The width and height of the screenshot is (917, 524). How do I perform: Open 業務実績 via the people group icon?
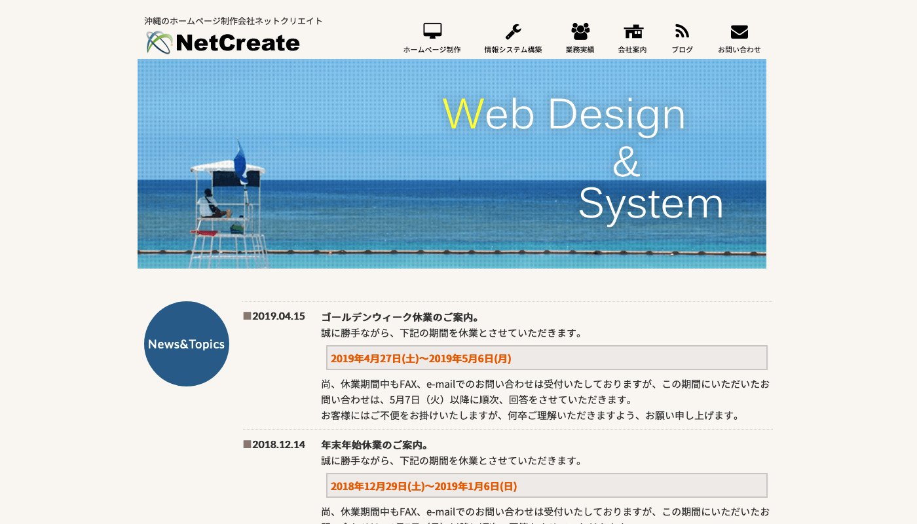coord(580,31)
